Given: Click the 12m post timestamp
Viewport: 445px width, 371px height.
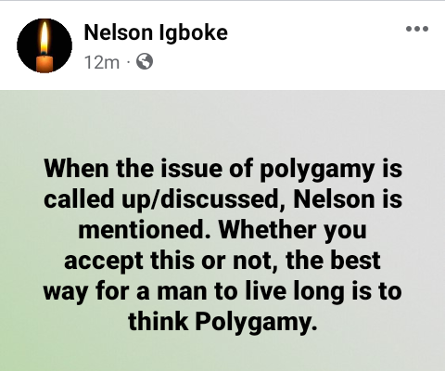Looking at the screenshot, I should [102, 62].
